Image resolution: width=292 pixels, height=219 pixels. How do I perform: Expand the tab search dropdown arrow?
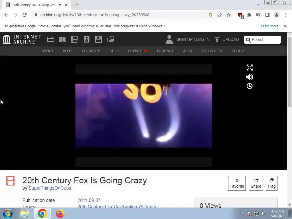coord(258,5)
